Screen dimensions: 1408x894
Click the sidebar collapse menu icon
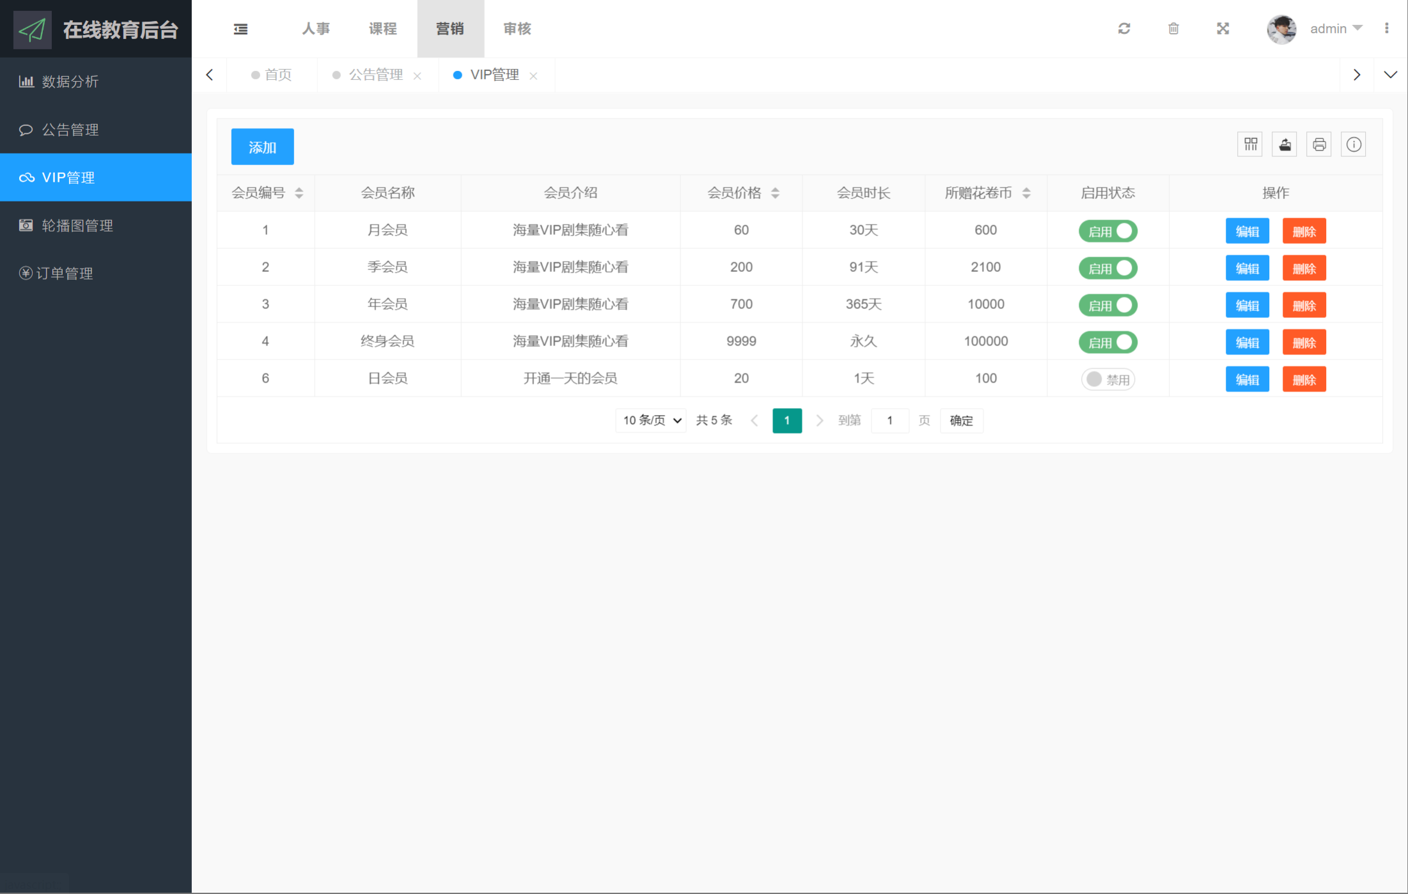click(x=240, y=29)
